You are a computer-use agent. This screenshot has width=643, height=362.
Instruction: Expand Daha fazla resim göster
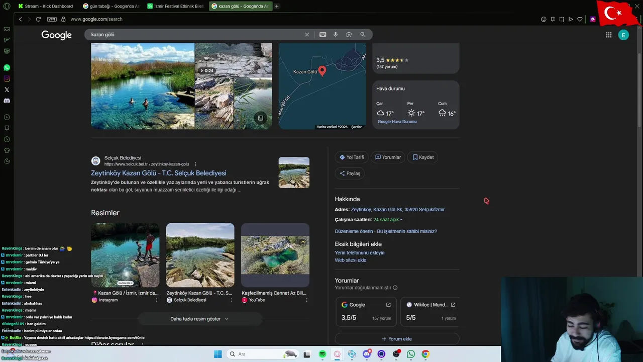point(199,319)
